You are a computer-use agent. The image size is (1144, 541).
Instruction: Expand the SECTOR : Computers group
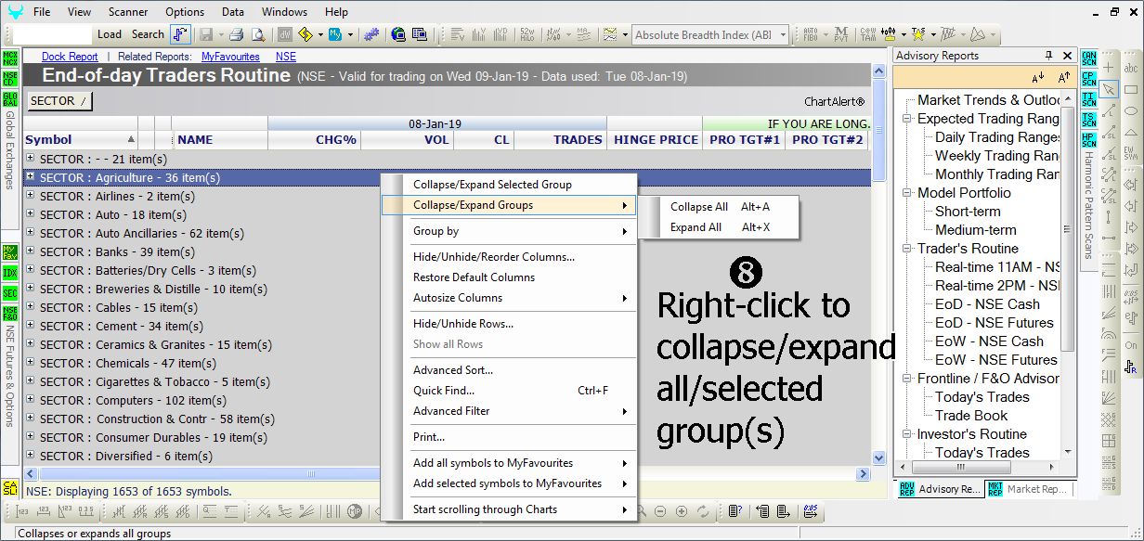point(31,400)
